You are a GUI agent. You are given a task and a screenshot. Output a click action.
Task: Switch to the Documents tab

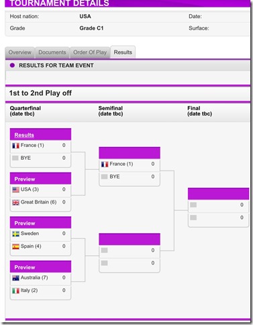52,52
